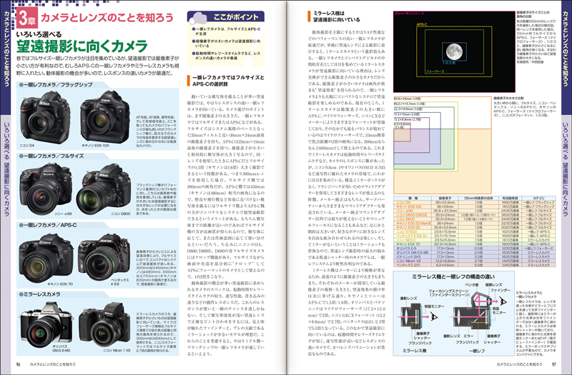Click table row 'ペンタックス Q10'

point(475,265)
